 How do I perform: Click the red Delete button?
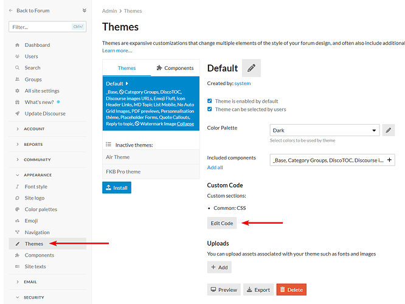(291, 289)
